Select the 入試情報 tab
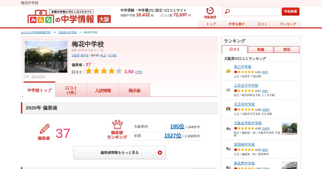 click(103, 90)
